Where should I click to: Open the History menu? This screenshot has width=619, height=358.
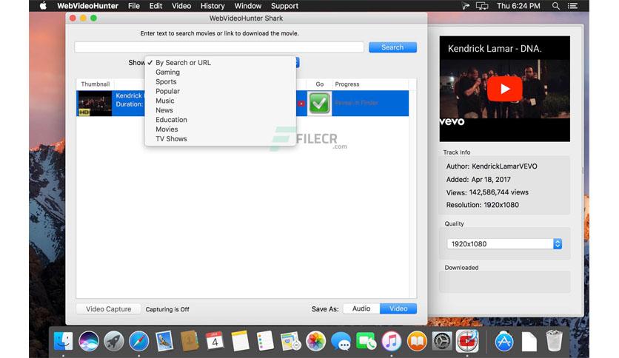pos(213,6)
